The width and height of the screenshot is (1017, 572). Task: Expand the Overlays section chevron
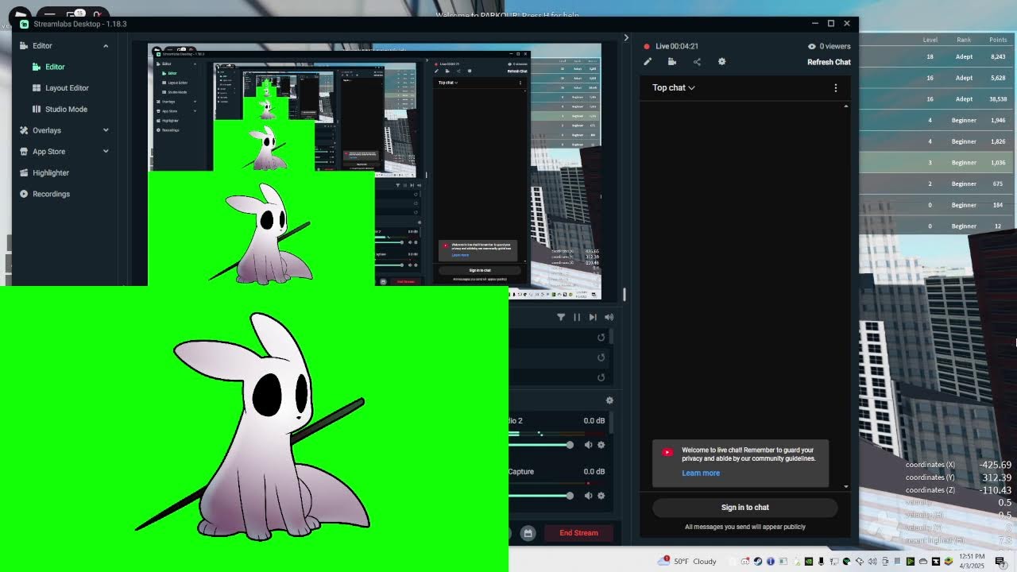(x=106, y=130)
